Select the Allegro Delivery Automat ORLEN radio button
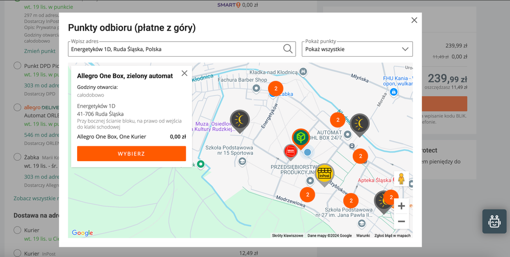This screenshot has height=257, width=510. point(17,107)
